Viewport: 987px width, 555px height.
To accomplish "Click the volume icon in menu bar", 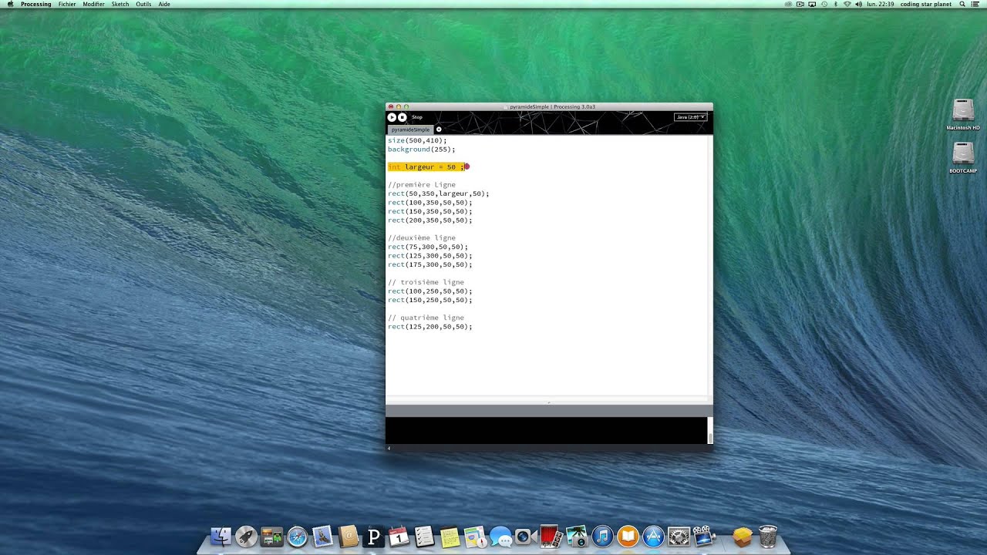I will [x=858, y=4].
